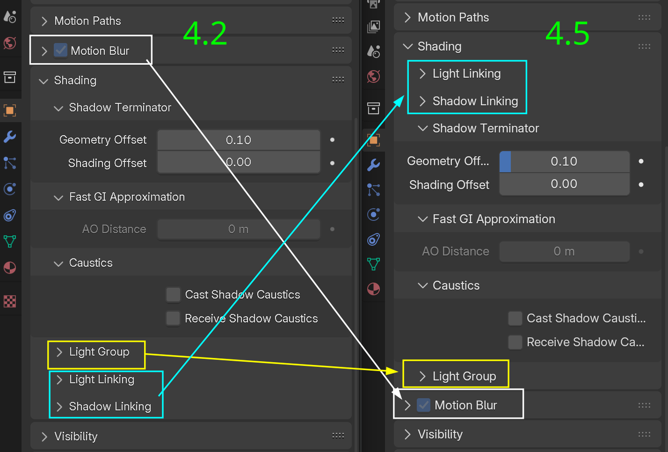
Task: Collapse Shadow Terminator in 4.2 panel
Action: [58, 108]
